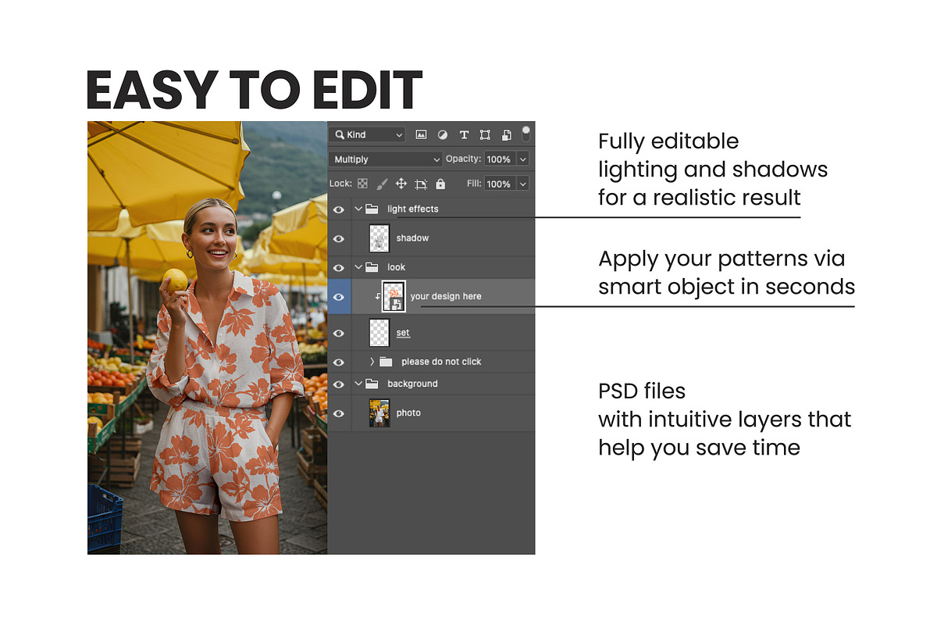The image size is (937, 625).
Task: Click the Fully editable lighting and shadows text
Action: (x=713, y=170)
